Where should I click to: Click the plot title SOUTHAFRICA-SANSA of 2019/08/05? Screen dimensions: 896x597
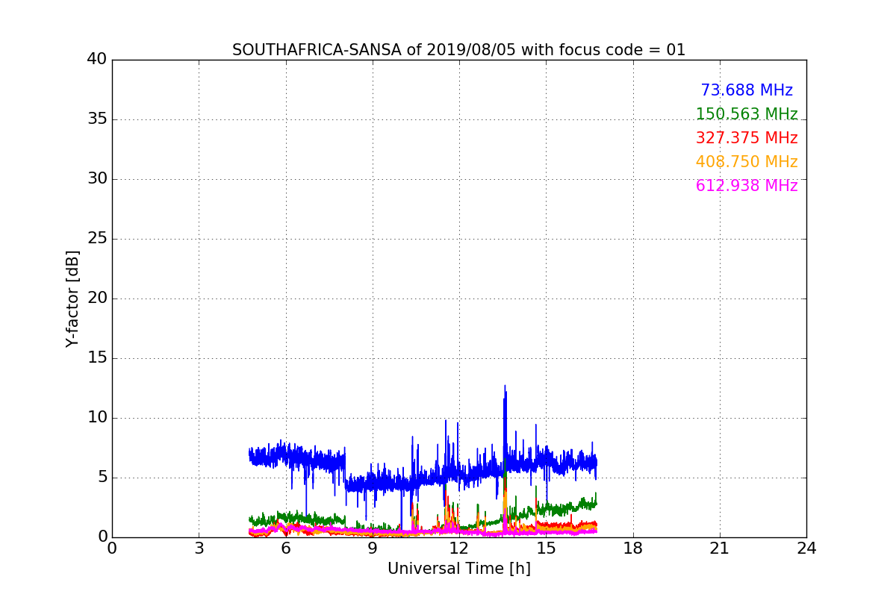tap(458, 50)
